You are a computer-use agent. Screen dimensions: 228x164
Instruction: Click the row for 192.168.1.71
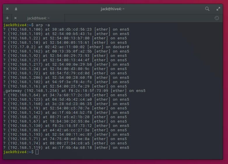(x=65, y=139)
